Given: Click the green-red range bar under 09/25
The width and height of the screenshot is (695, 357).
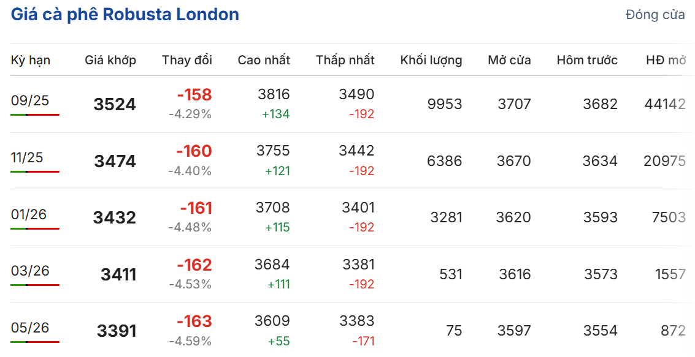Looking at the screenshot, I should [x=35, y=115].
